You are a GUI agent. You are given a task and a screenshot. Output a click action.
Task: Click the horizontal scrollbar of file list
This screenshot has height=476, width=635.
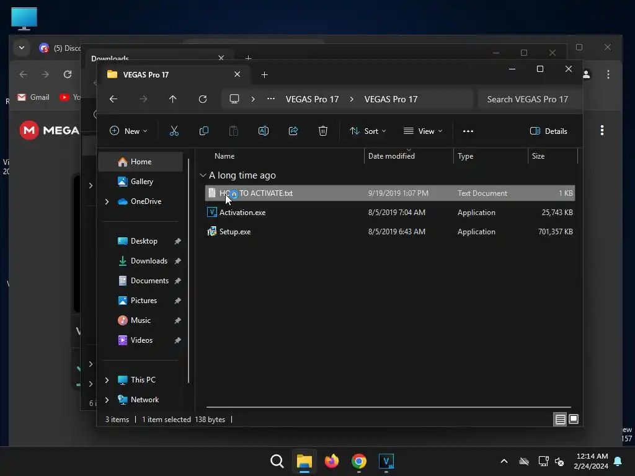point(388,407)
